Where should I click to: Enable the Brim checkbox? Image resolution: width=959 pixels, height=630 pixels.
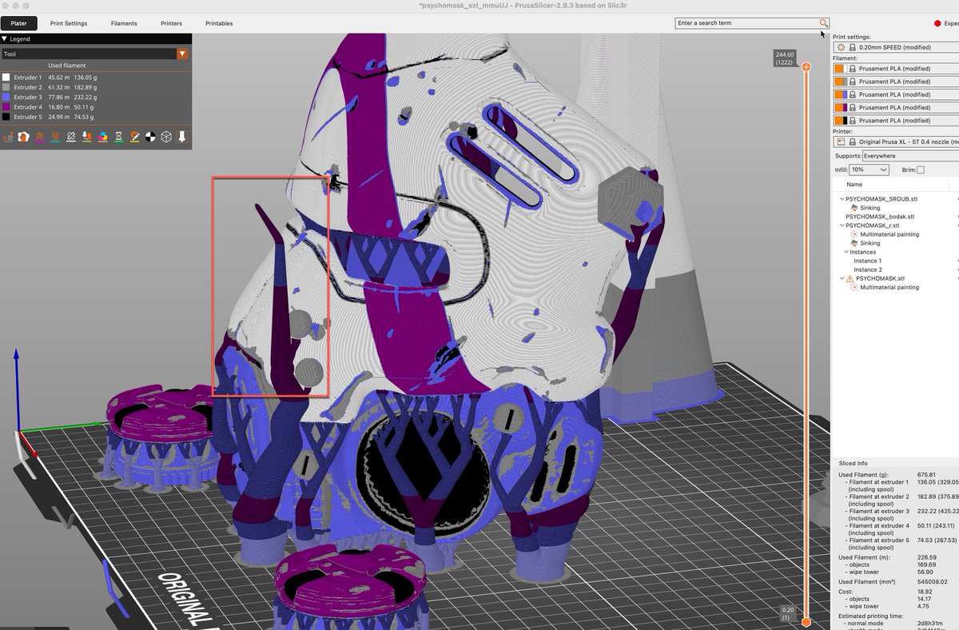(921, 169)
